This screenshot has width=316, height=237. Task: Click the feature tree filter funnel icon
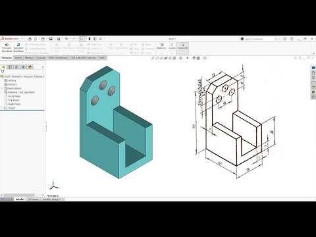3,72
